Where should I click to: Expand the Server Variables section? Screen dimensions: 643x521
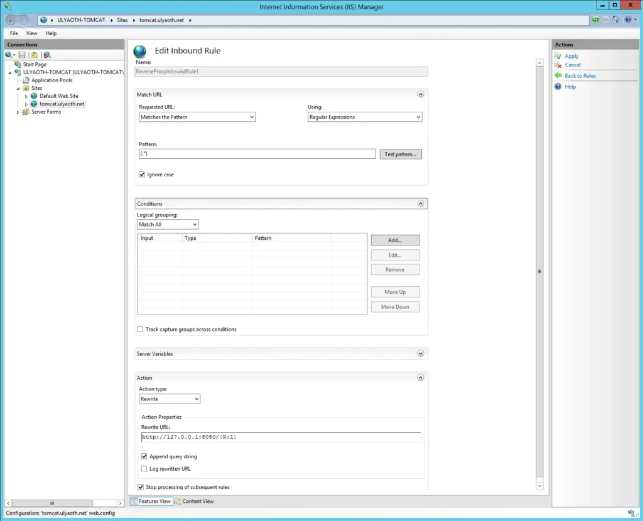(x=421, y=354)
